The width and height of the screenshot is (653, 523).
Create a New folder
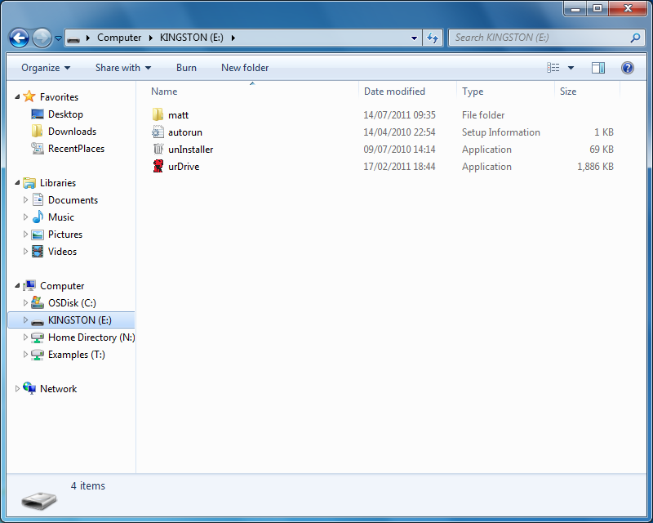(245, 68)
